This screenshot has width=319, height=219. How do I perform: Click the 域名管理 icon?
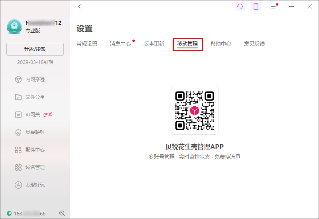click(18, 167)
